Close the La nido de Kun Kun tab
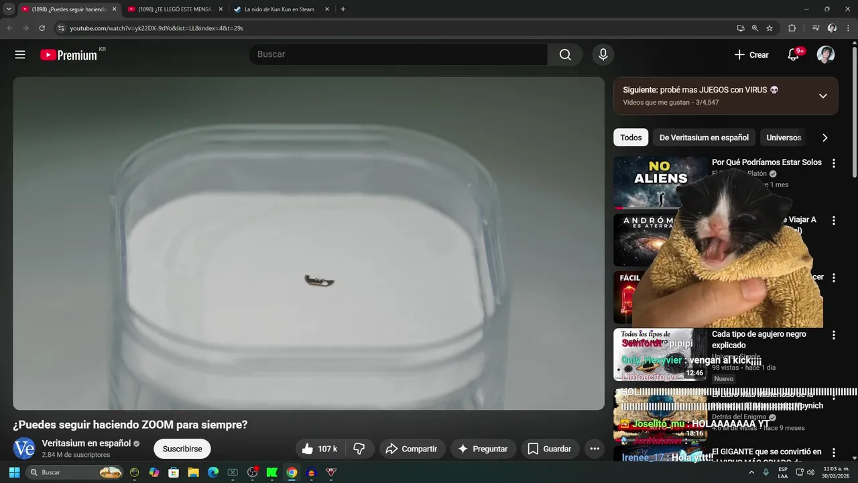 click(x=327, y=9)
